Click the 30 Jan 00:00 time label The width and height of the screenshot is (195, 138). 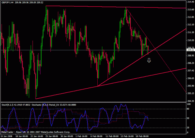click(67, 136)
